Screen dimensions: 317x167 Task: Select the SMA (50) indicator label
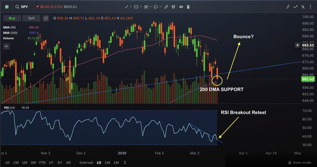click(9, 27)
